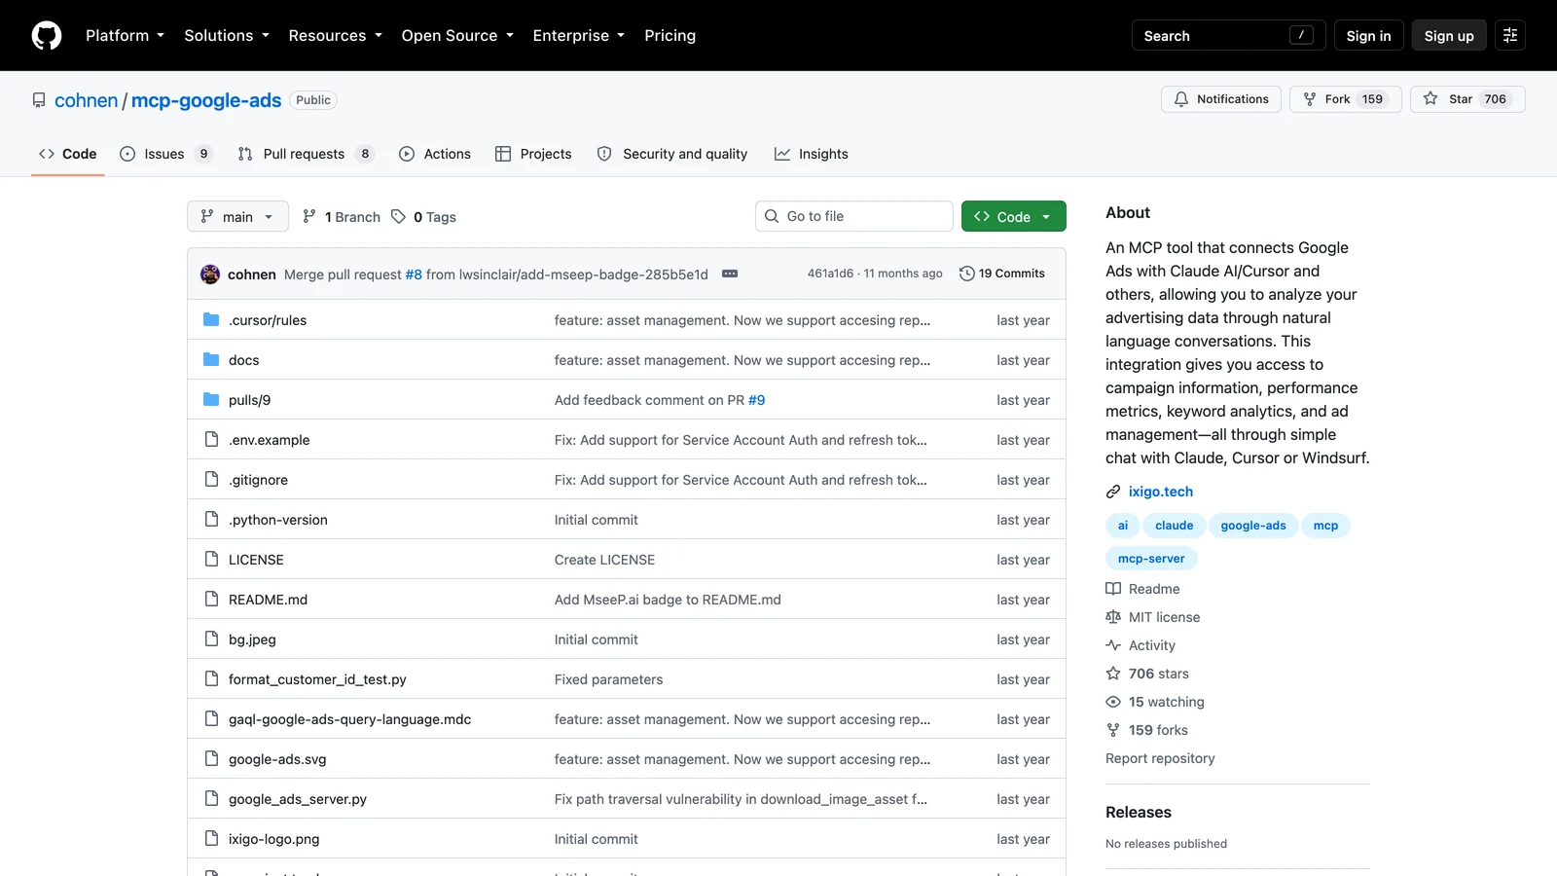Open the 'Add MseeP.ai badge to README.md' commit

click(x=668, y=600)
